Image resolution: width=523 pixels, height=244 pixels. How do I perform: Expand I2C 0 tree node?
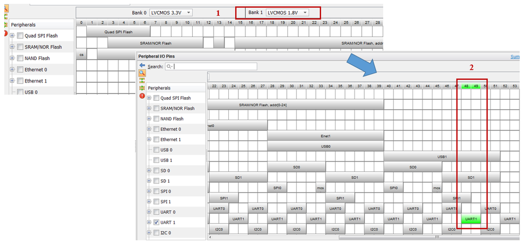coord(149,233)
